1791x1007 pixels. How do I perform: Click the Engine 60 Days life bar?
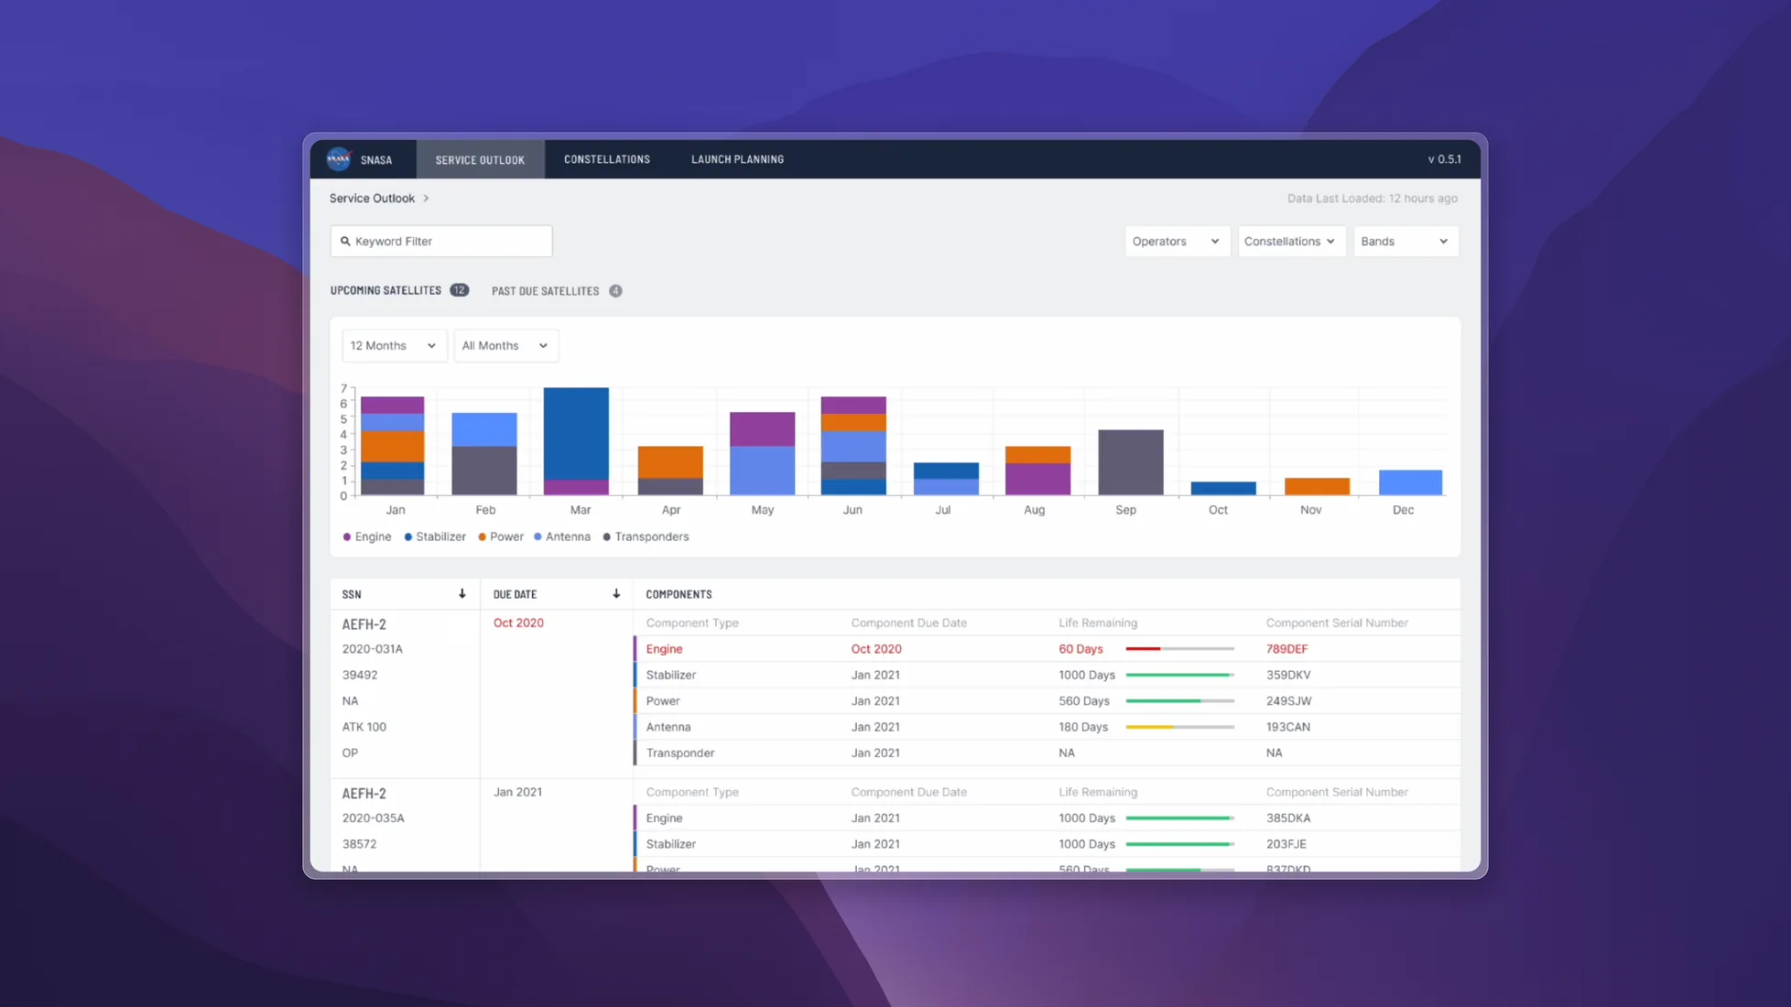coord(1179,649)
